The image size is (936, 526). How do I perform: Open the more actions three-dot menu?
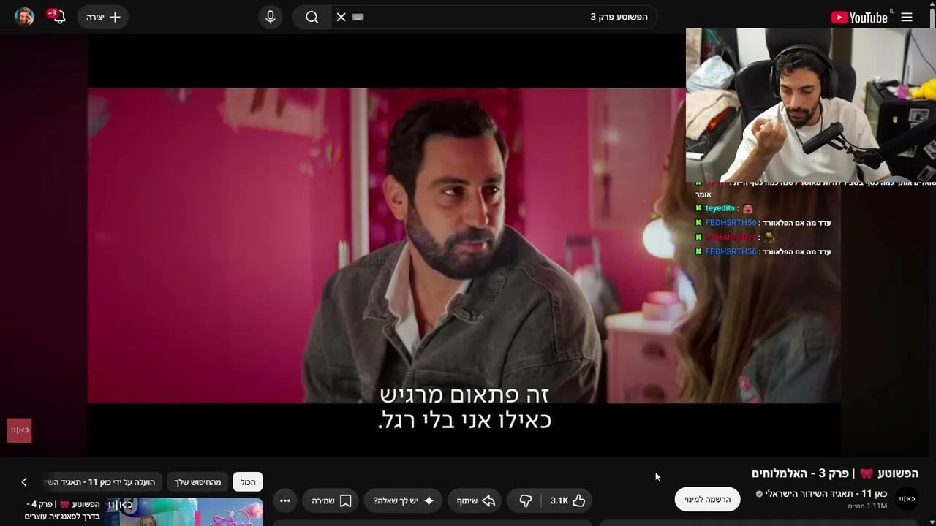(x=285, y=500)
